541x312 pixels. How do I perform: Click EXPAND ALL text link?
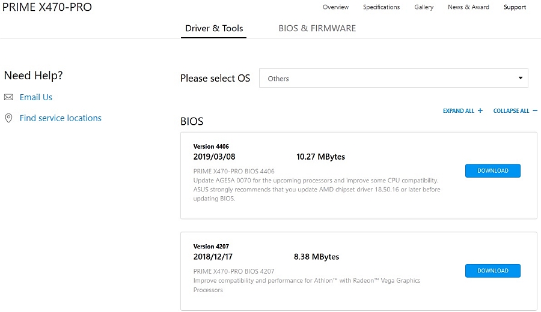(459, 110)
